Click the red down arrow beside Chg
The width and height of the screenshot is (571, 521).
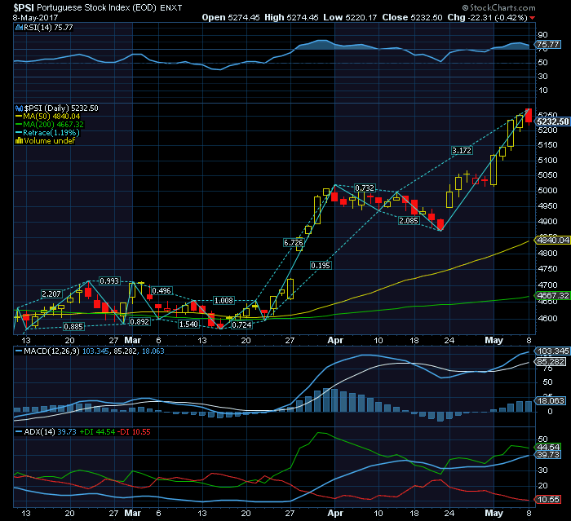point(533,17)
